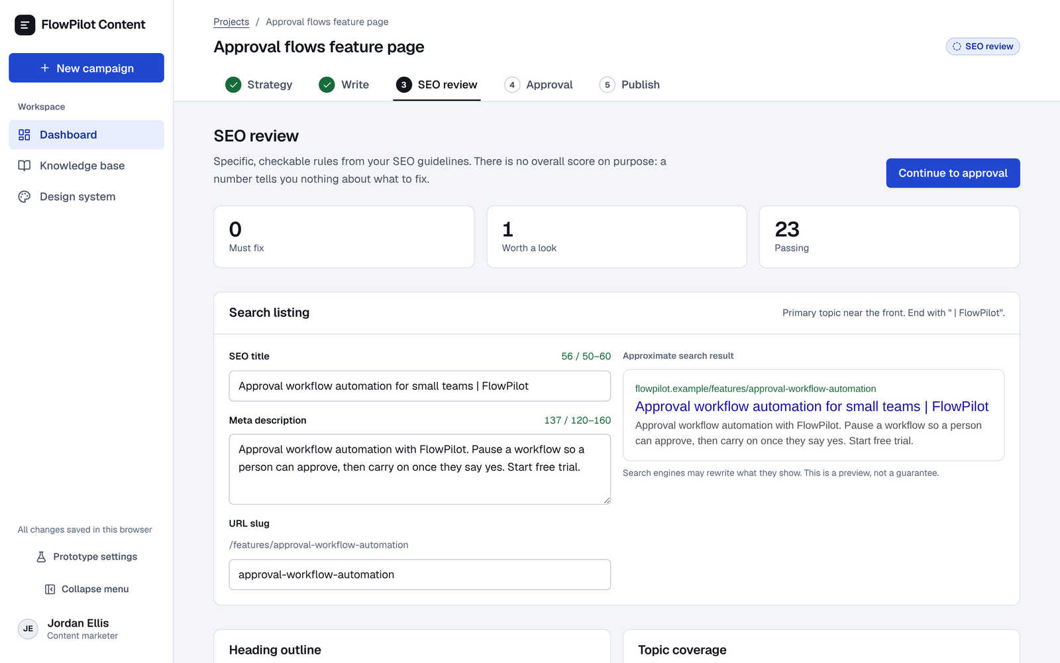Open the Dashboard menu item
The width and height of the screenshot is (1060, 663).
(86, 135)
